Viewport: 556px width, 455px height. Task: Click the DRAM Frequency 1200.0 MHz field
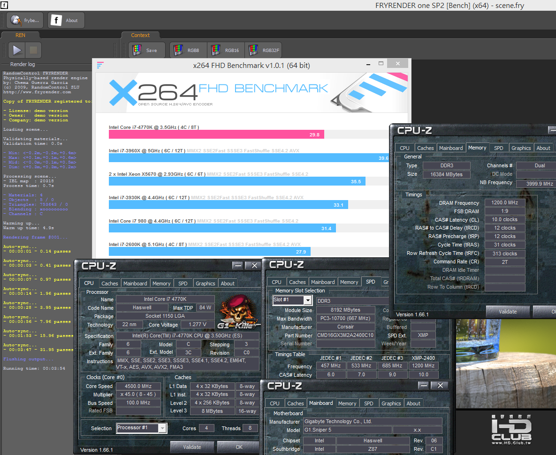pos(504,202)
